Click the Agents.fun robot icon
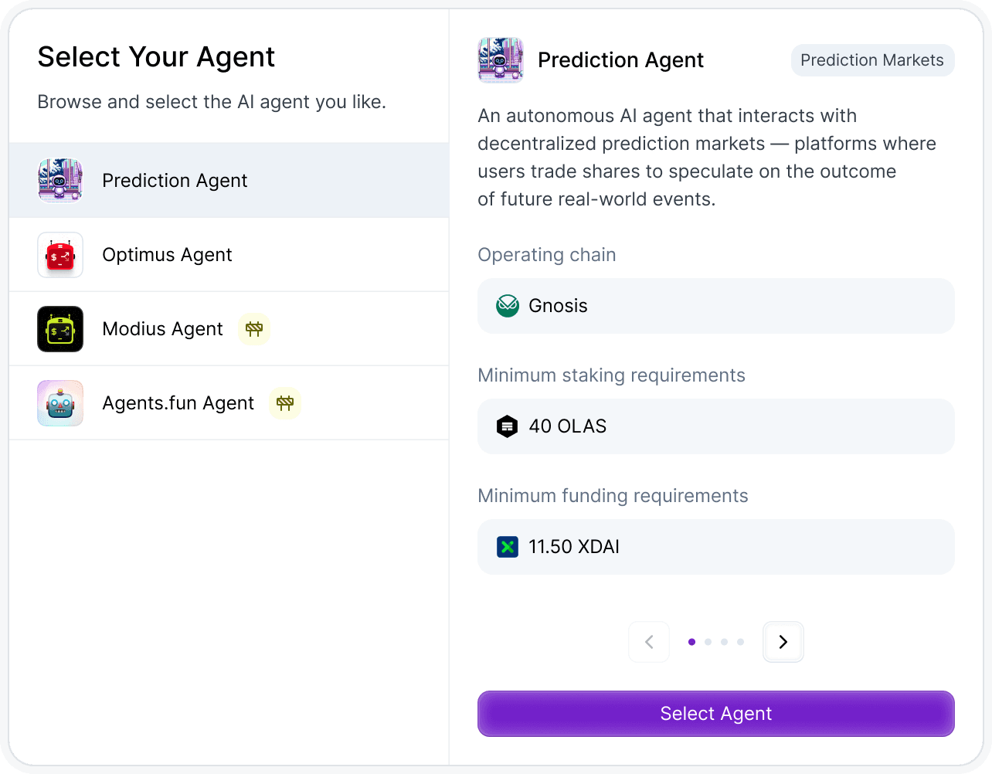Viewport: 992px width, 774px height. point(60,403)
